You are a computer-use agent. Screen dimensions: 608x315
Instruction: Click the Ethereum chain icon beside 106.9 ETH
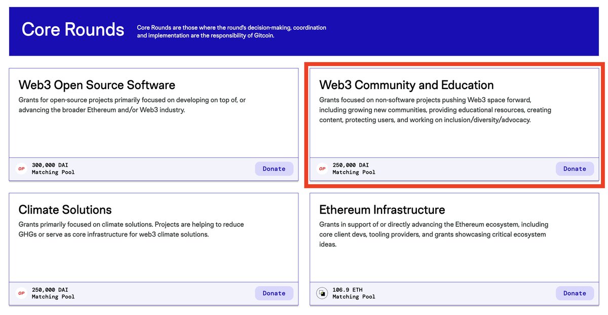pyautogui.click(x=322, y=293)
